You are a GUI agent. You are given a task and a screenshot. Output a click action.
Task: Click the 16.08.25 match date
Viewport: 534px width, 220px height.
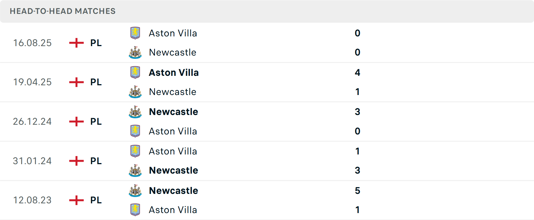[32, 43]
